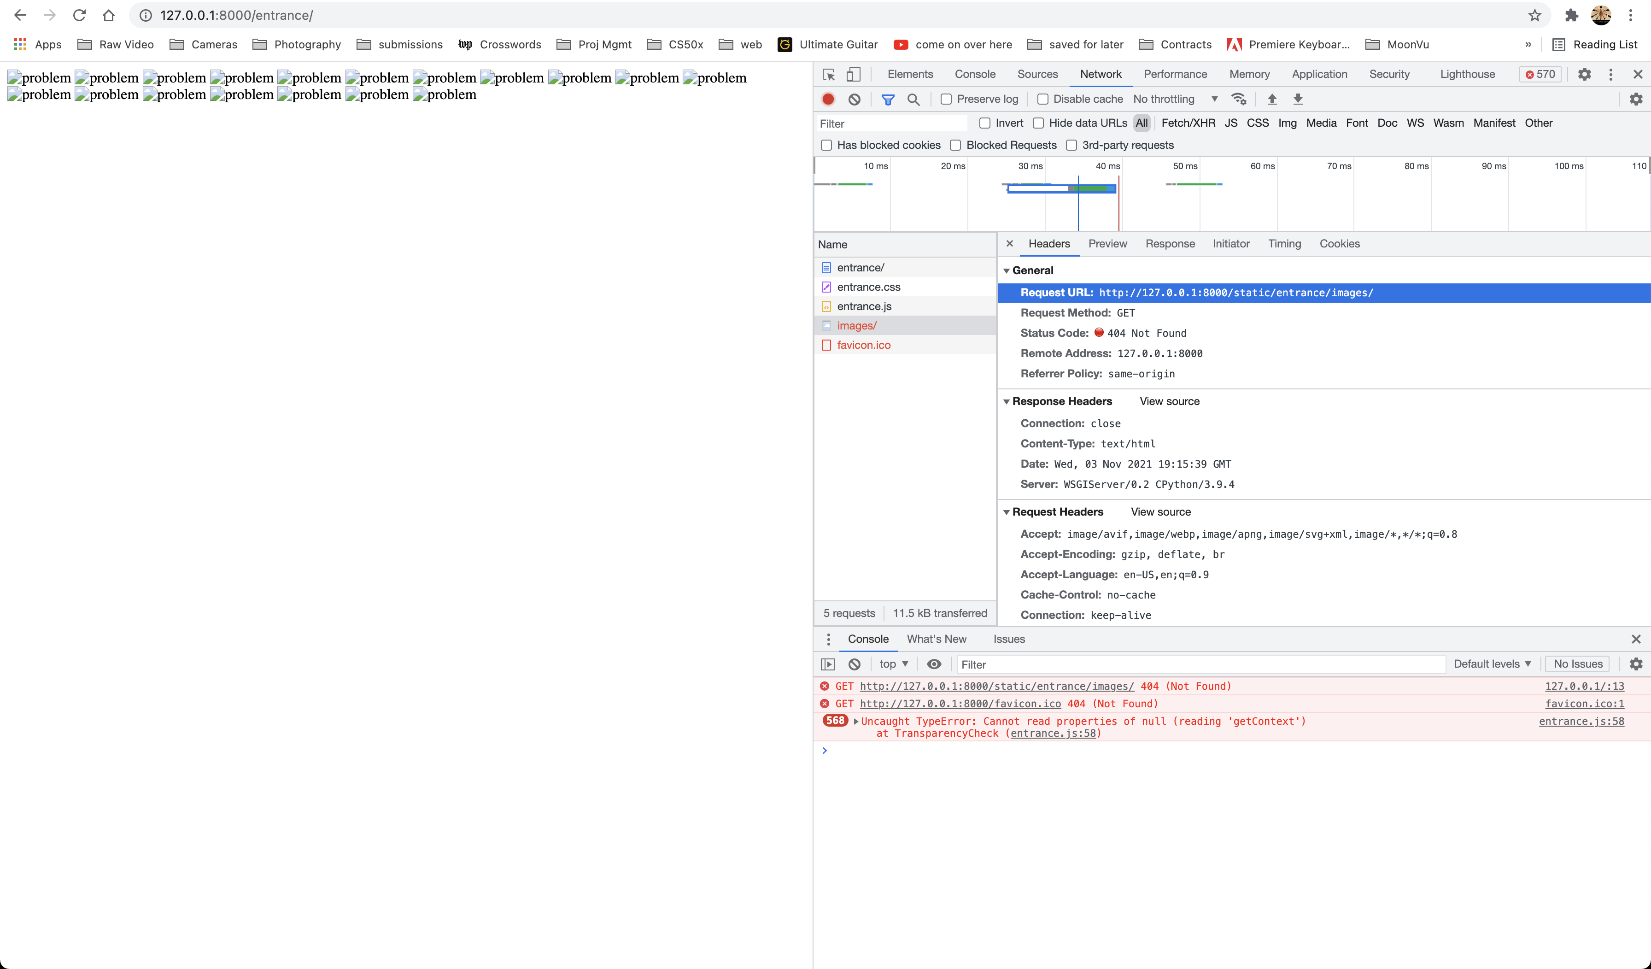
Task: Collapse the Request Headers section
Action: [x=1007, y=512]
